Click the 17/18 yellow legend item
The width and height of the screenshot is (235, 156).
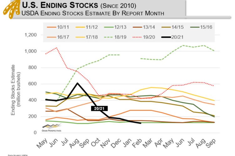click(x=86, y=37)
